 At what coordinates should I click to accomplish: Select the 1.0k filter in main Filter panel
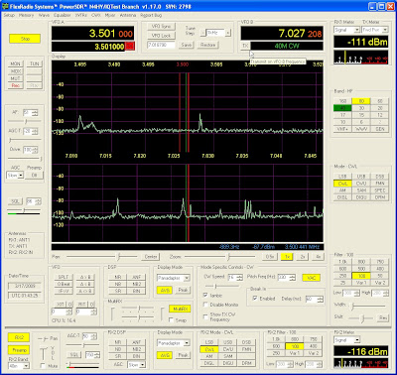click(x=342, y=262)
